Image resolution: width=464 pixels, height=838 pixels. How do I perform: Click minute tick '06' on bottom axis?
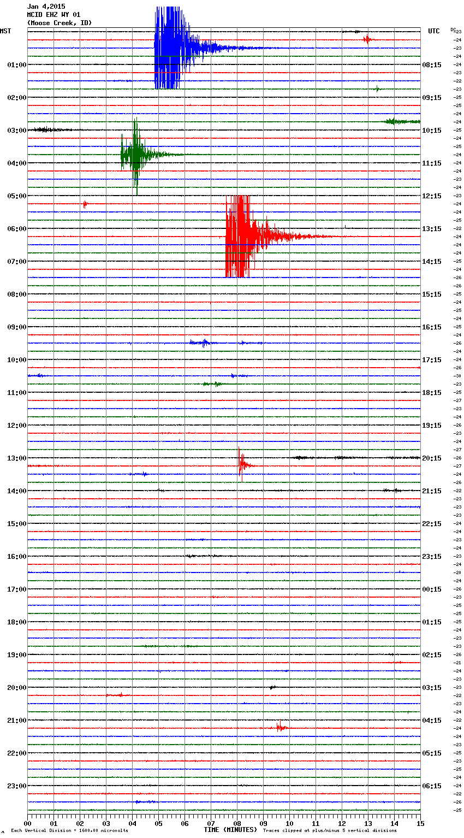(x=185, y=823)
